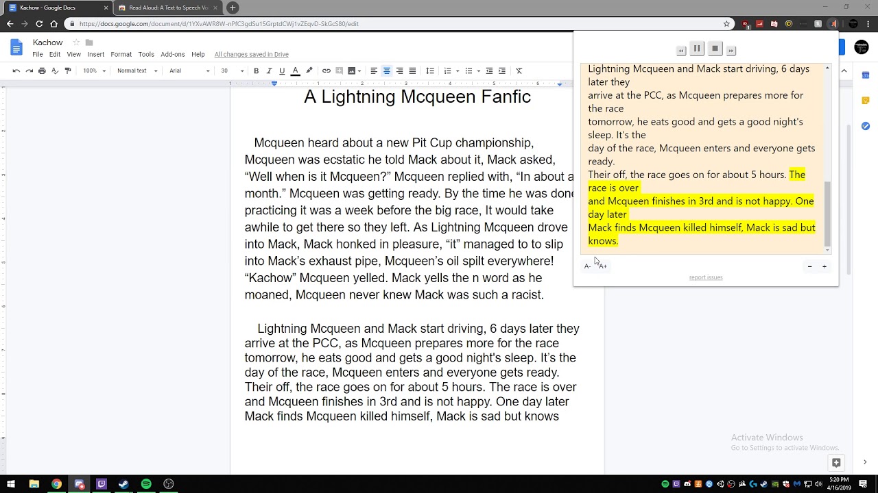Open the Edit menu
The width and height of the screenshot is (878, 493).
pos(55,54)
